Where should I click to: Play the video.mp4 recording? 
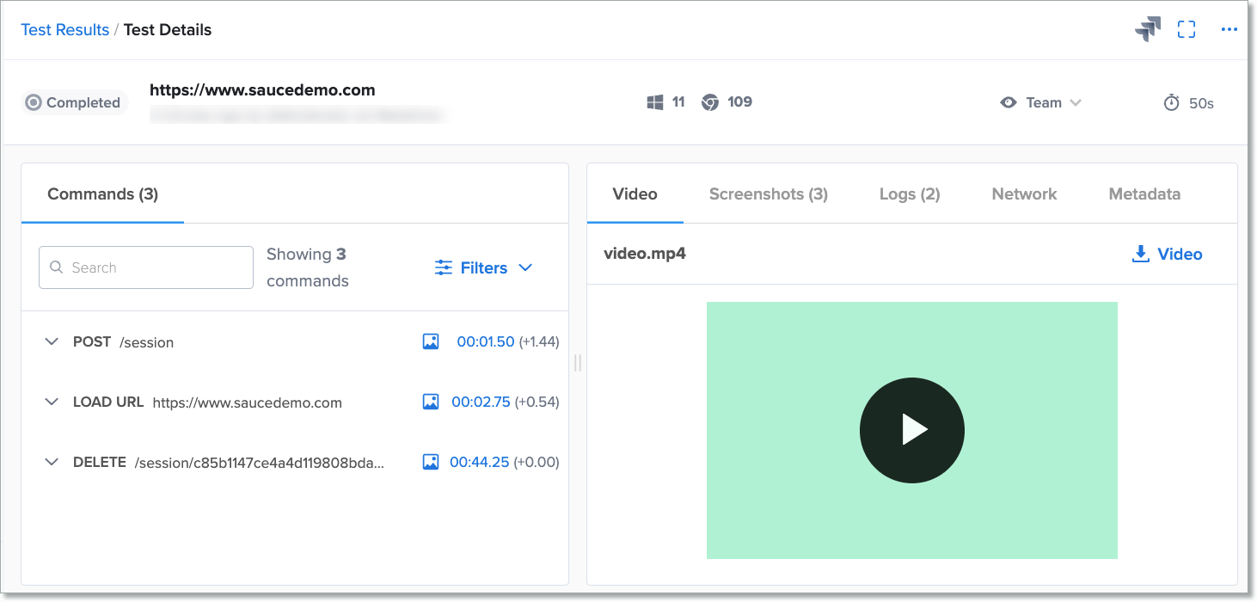(911, 430)
